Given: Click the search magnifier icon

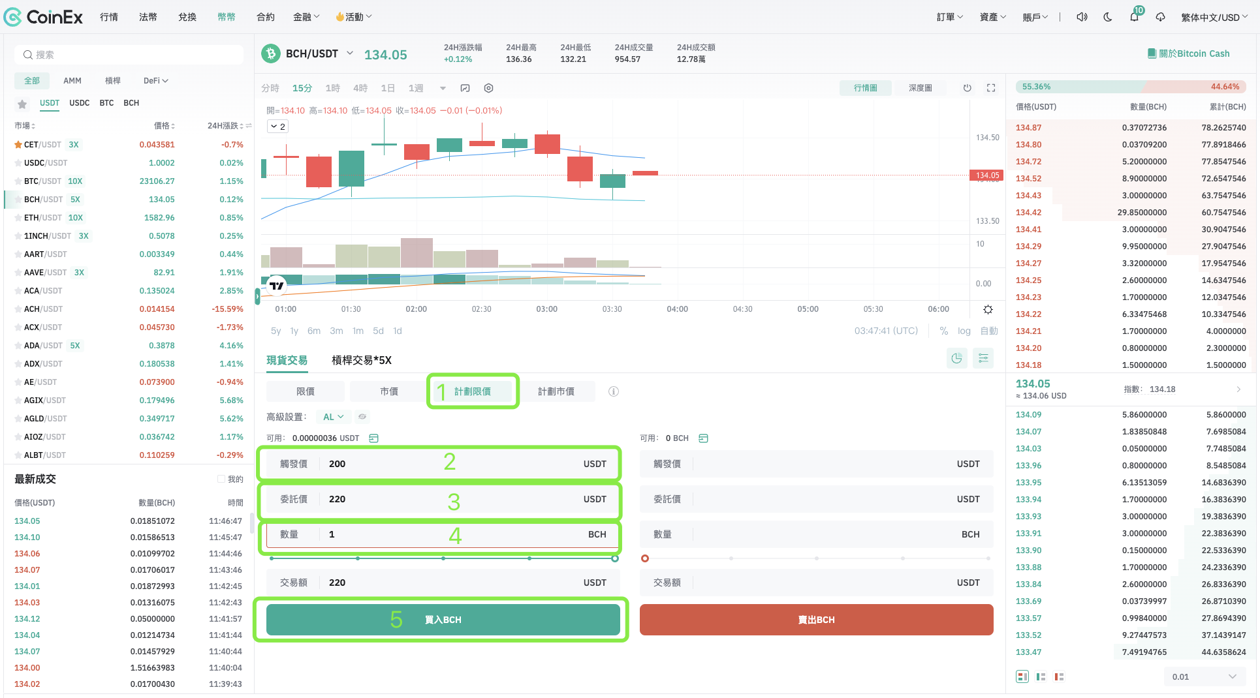Looking at the screenshot, I should coord(28,55).
